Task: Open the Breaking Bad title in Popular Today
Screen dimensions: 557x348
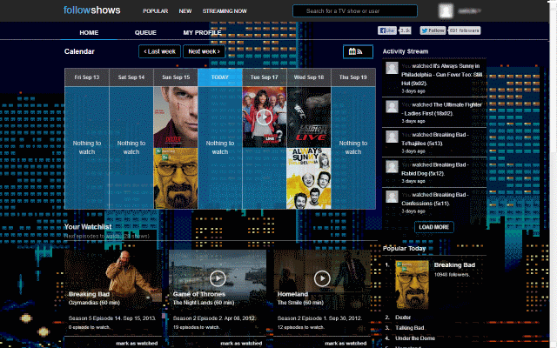Action: (x=454, y=264)
